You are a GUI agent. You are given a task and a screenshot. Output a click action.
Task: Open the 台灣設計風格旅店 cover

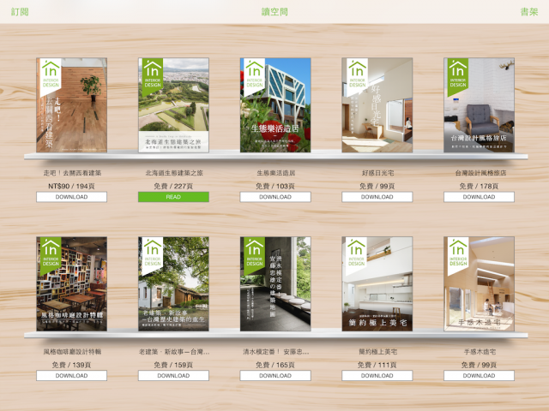[x=479, y=105]
